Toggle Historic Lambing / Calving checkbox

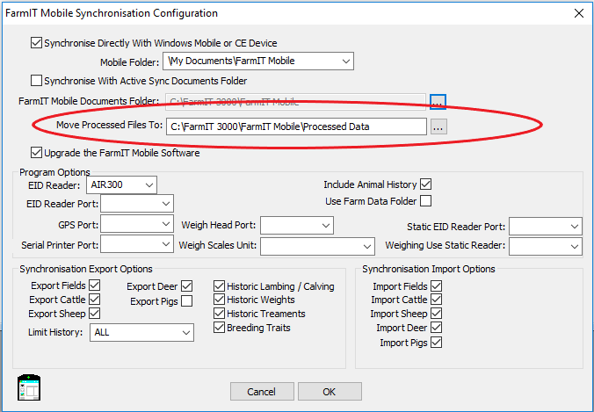(219, 286)
